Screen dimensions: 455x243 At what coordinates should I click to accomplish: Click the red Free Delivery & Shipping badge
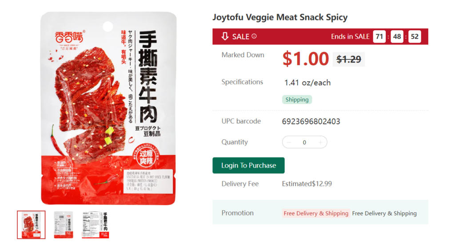pos(316,213)
